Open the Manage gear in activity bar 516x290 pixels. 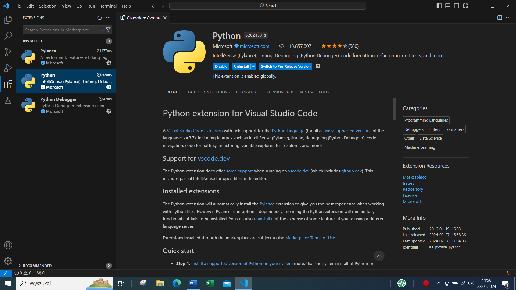coord(8,261)
